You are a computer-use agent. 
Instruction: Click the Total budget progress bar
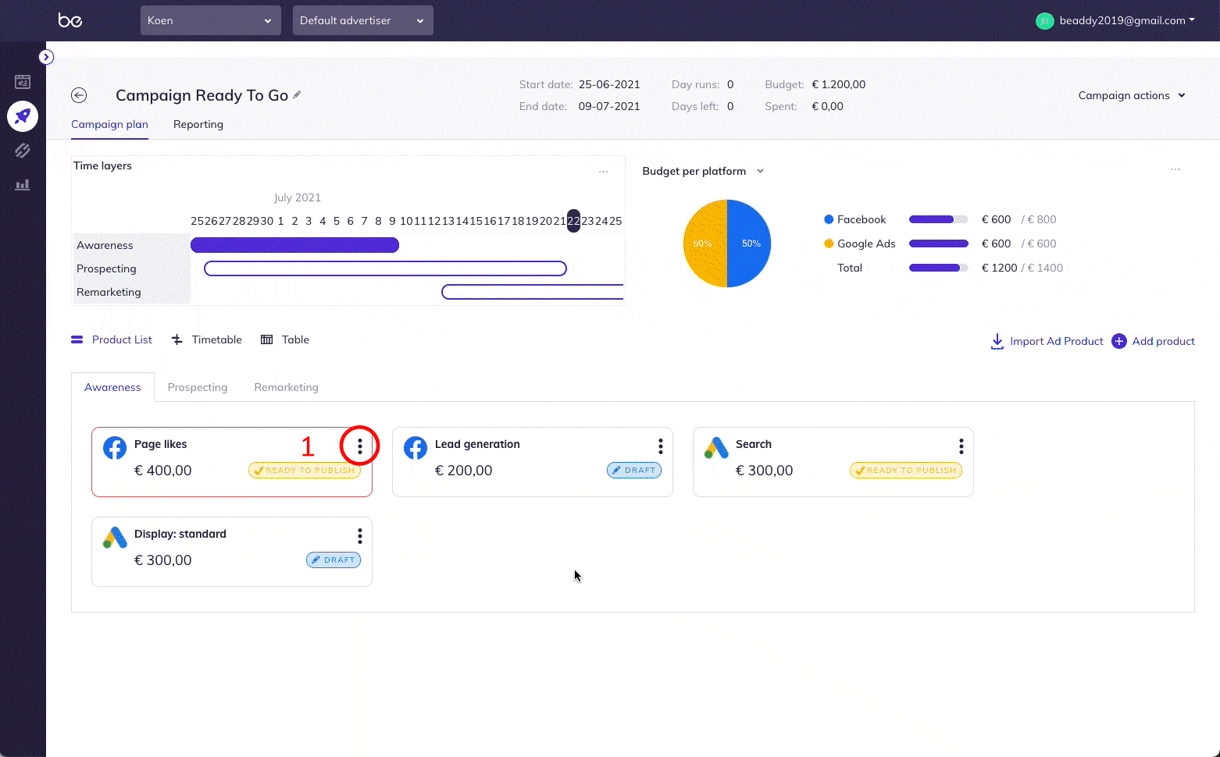point(939,268)
